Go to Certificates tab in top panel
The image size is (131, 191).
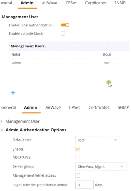95,3
